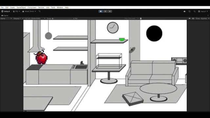Open the Component menu
The image size is (210, 118).
(32, 8)
